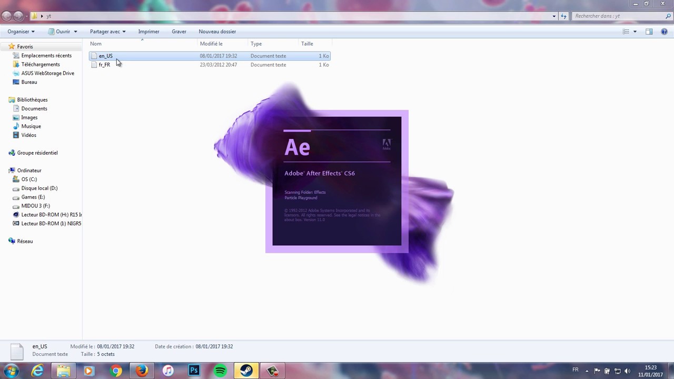Open Spotify from the taskbar
The height and width of the screenshot is (379, 674).
[220, 371]
